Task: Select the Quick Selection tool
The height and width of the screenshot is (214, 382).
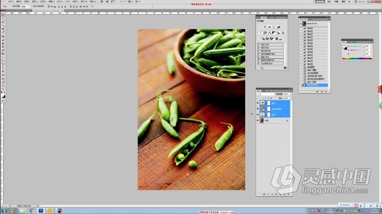Action: [x=3, y=25]
